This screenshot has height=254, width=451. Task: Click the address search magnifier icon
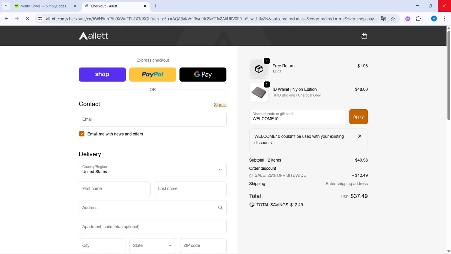220,208
